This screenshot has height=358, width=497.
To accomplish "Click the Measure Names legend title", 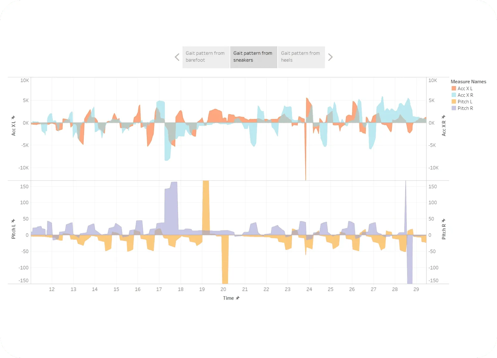I will [x=468, y=82].
